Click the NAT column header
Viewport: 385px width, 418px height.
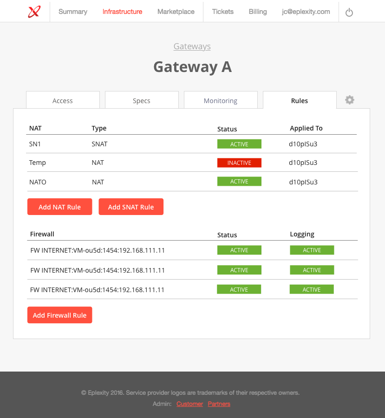[x=35, y=128]
